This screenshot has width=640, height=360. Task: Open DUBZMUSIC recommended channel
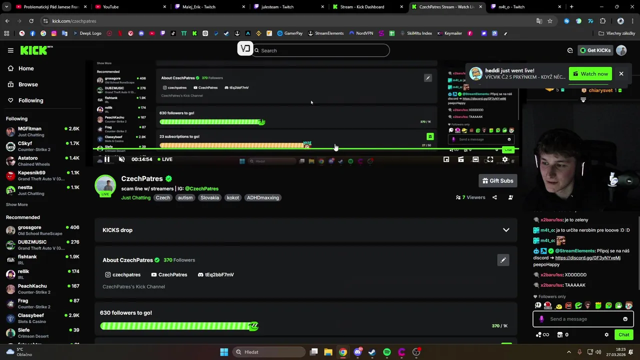coord(42,244)
